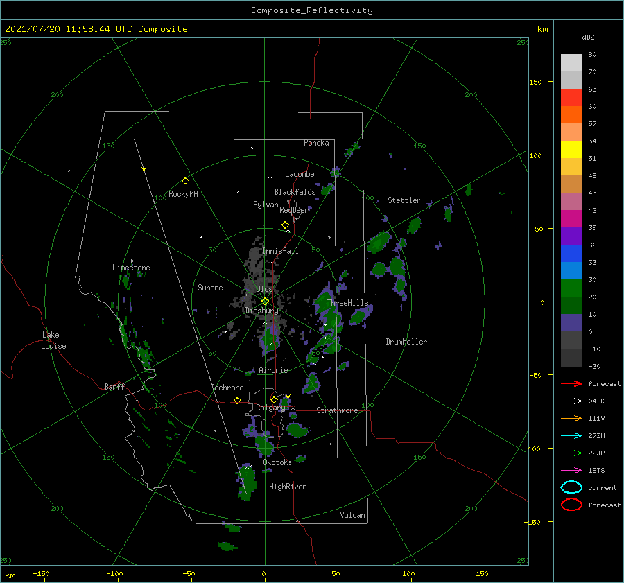Click the Okotoks town label
This screenshot has height=583, width=624.
coord(277,462)
